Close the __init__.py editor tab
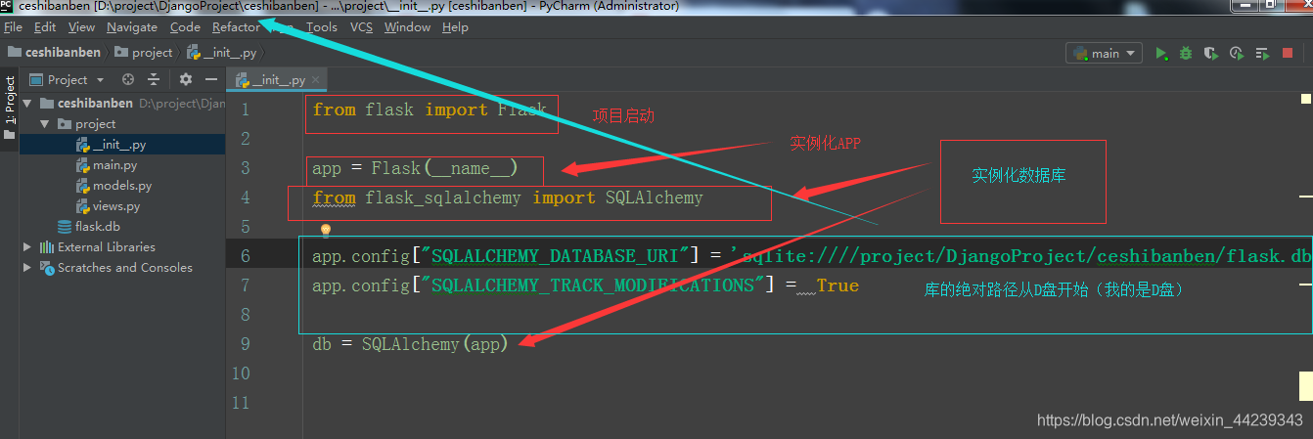This screenshot has height=439, width=1313. tap(316, 80)
